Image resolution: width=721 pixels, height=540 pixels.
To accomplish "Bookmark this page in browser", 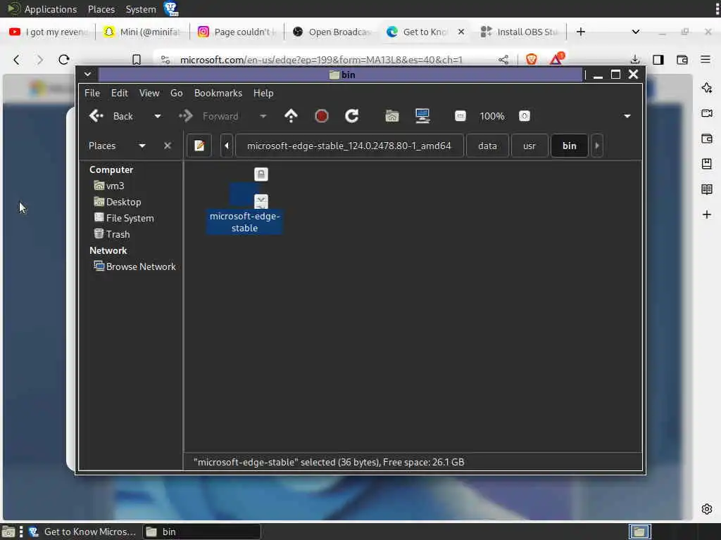I will (137, 60).
